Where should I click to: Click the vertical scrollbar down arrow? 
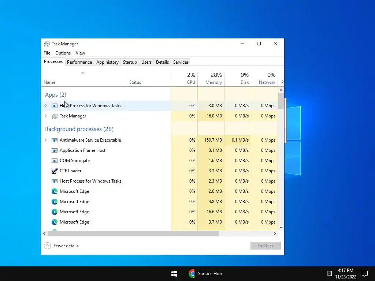281,228
